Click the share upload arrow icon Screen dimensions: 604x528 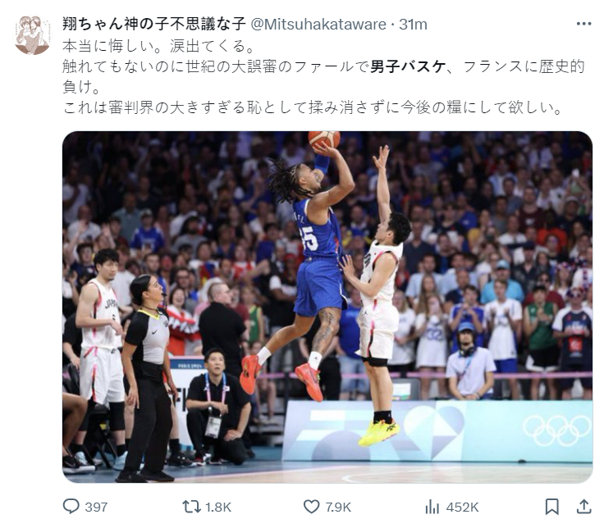pos(583,507)
